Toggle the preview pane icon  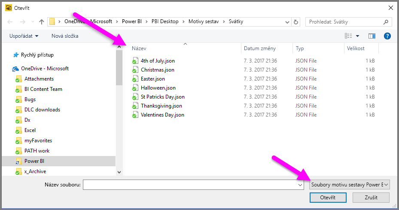[x=372, y=36]
